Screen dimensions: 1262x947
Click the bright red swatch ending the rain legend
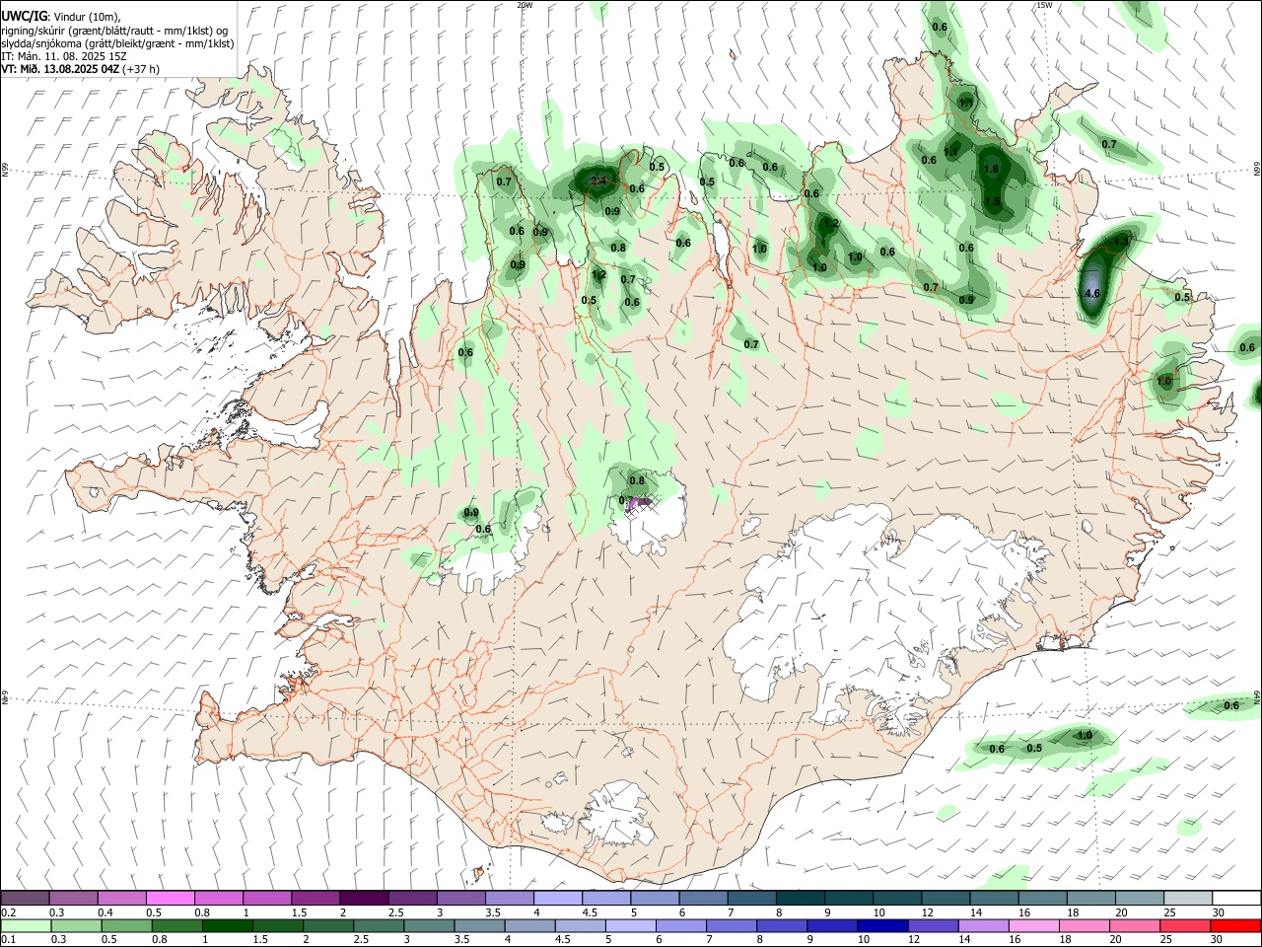(1235, 925)
